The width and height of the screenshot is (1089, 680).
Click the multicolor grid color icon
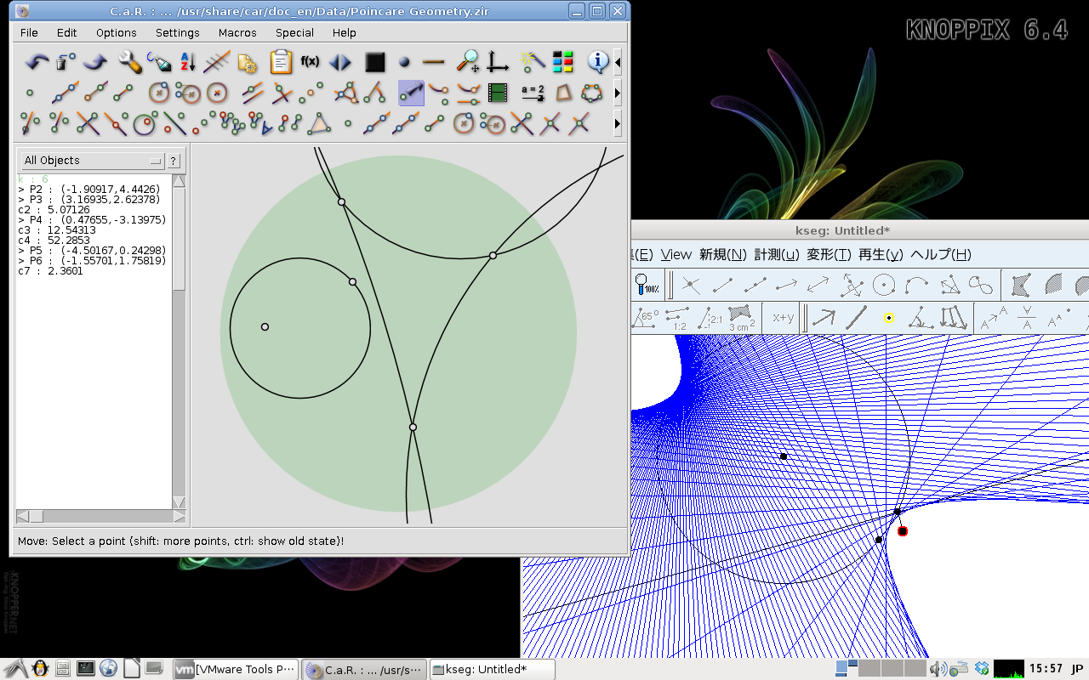562,62
